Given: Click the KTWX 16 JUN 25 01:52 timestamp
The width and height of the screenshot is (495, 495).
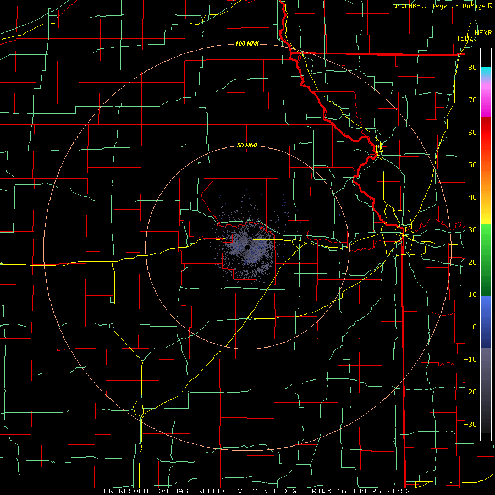Looking at the screenshot, I should click(361, 491).
